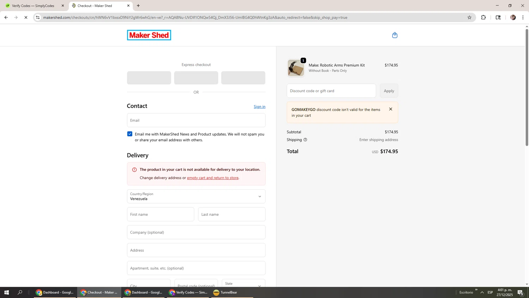Image resolution: width=529 pixels, height=298 pixels.
Task: Focus the Discount code or gift card field
Action: coord(331,91)
